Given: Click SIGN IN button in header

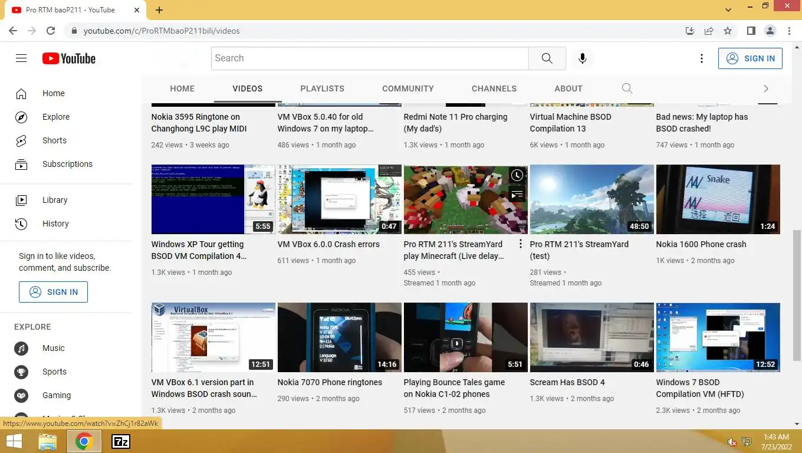Looking at the screenshot, I should point(750,58).
